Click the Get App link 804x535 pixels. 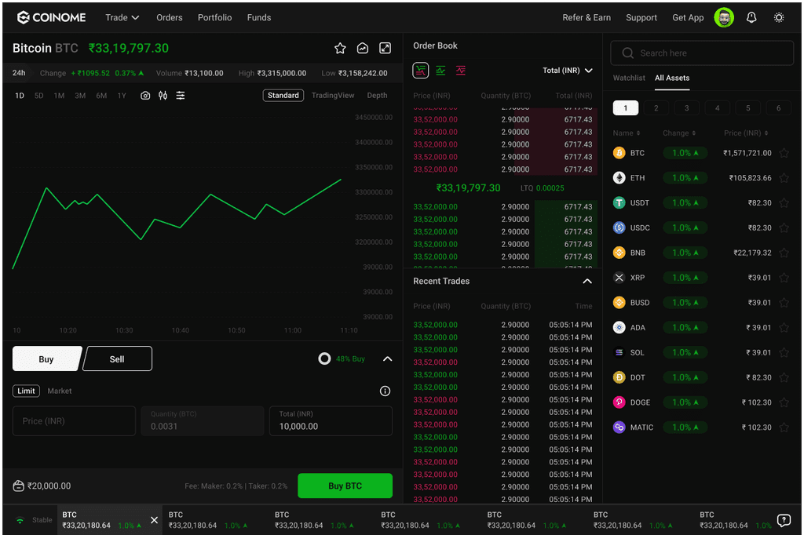point(688,17)
